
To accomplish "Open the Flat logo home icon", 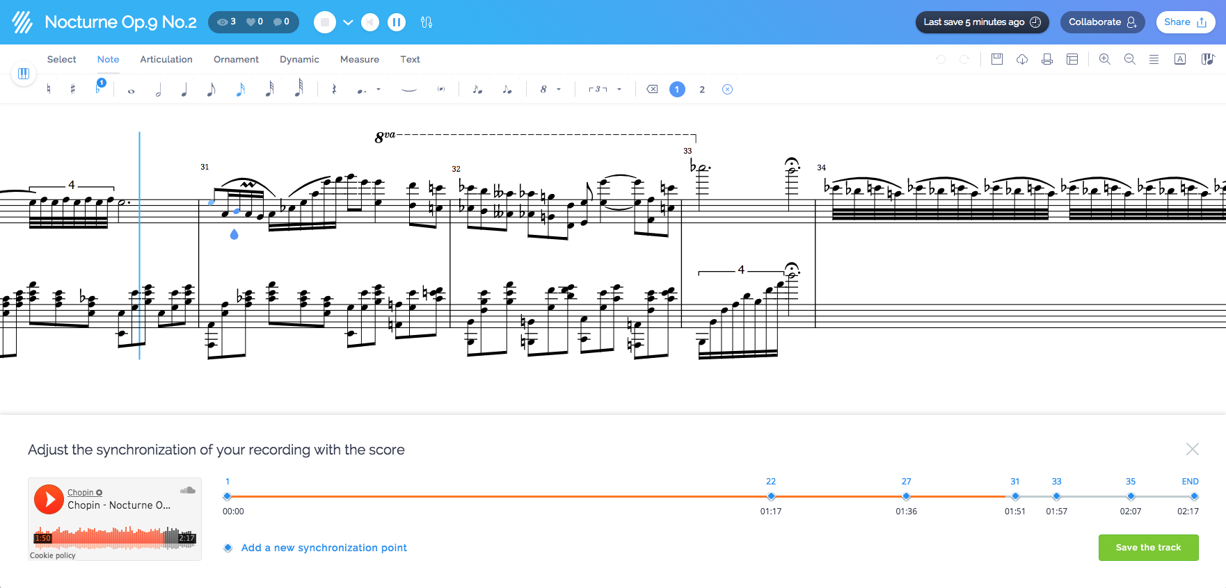I will [22, 22].
